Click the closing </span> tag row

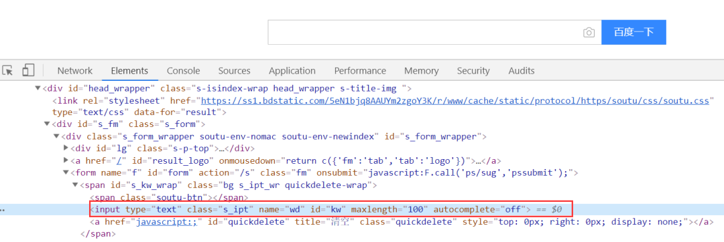(97, 234)
